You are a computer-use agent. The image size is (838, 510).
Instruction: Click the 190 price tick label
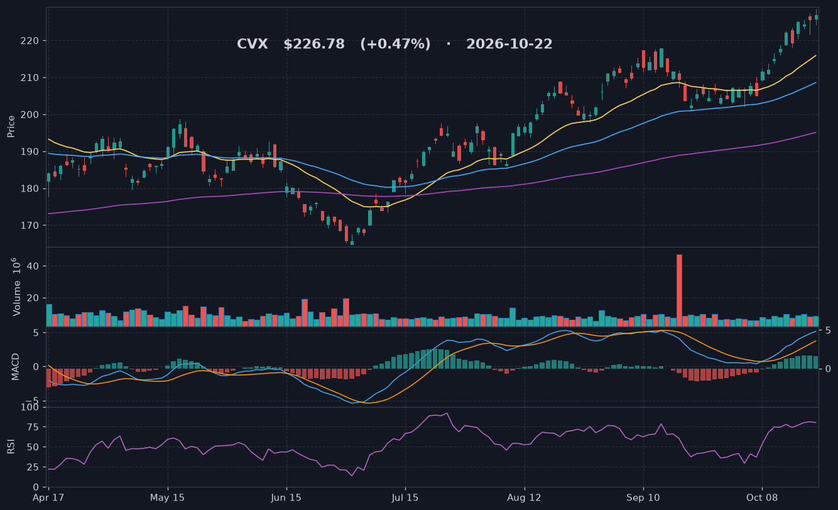(30, 152)
